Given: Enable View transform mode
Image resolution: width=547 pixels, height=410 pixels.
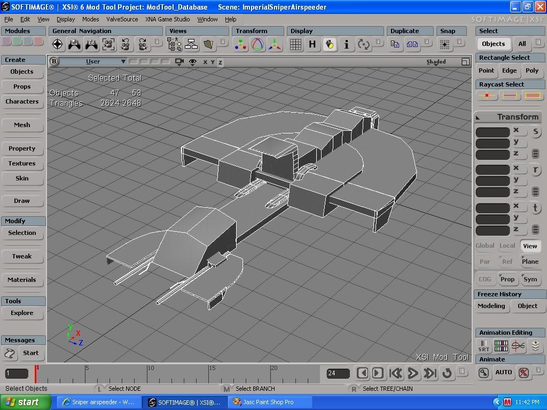Looking at the screenshot, I should (530, 246).
